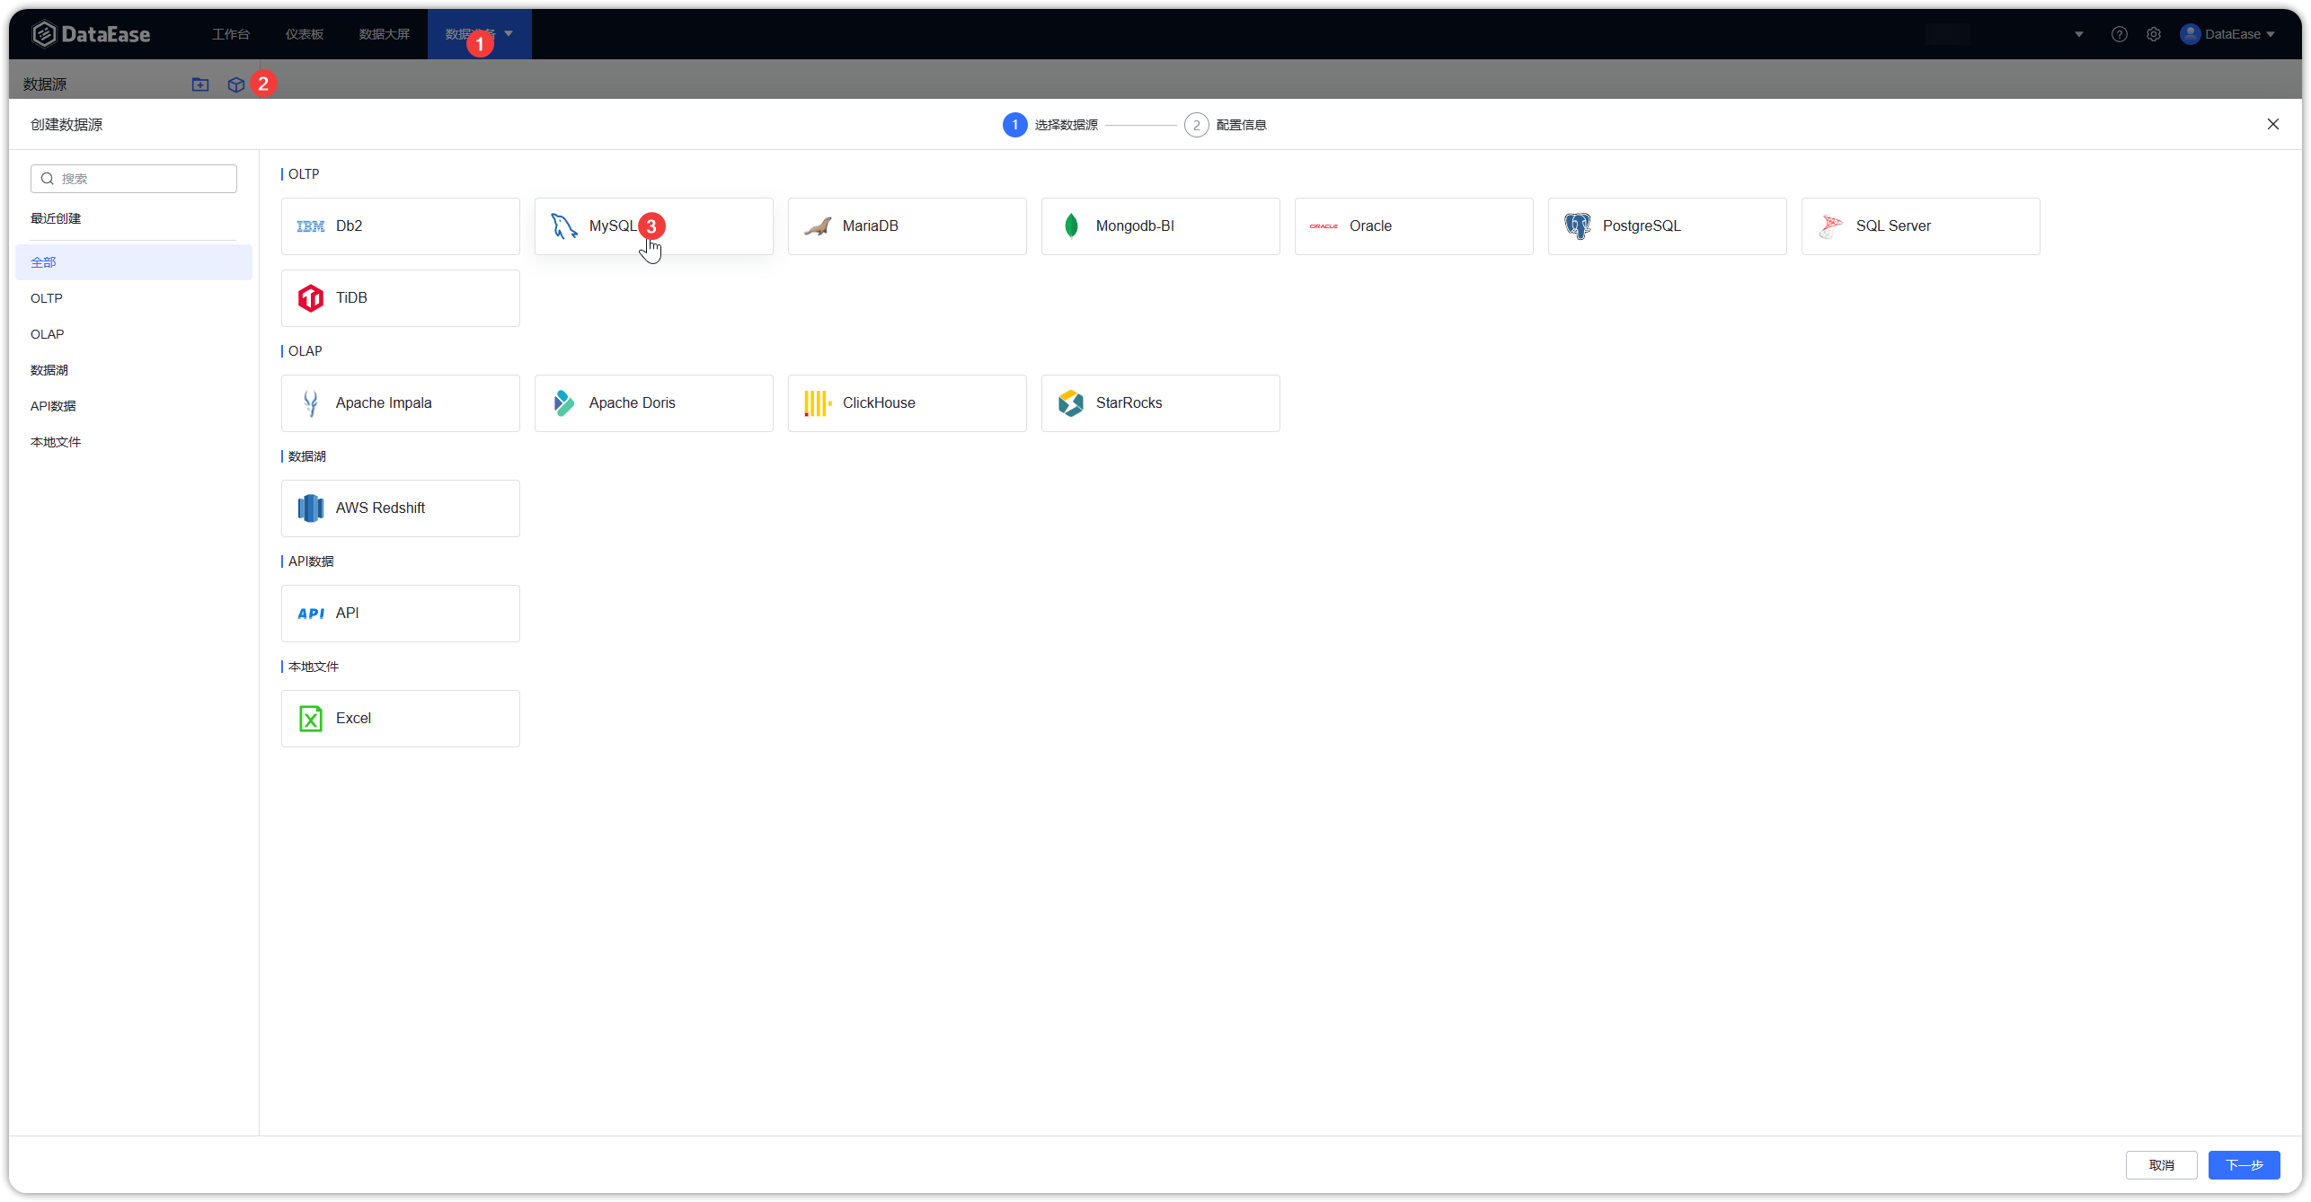
Task: Click the 下一步 button
Action: click(x=2244, y=1164)
